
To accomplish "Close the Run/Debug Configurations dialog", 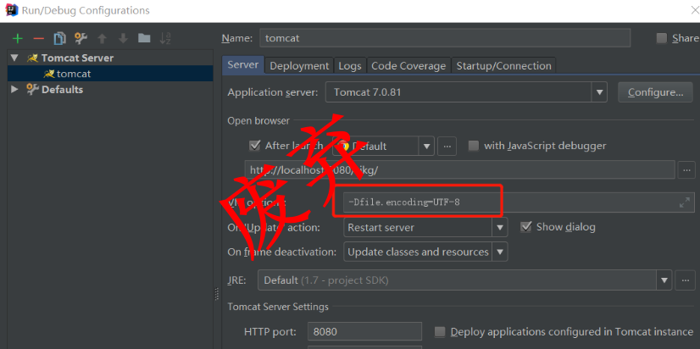I will 693,10.
